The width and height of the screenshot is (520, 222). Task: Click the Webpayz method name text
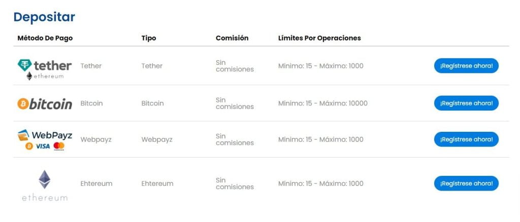click(96, 139)
